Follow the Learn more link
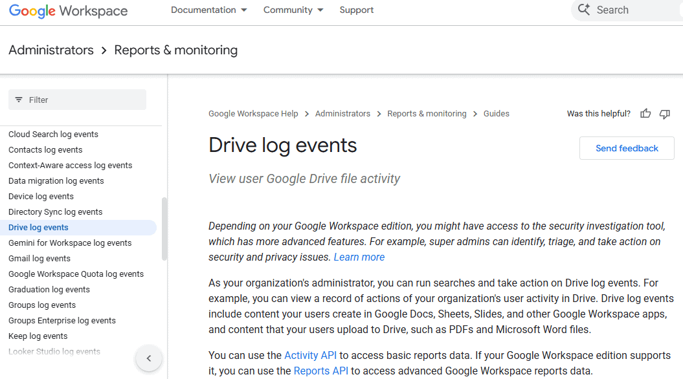683x379 pixels. [x=359, y=257]
